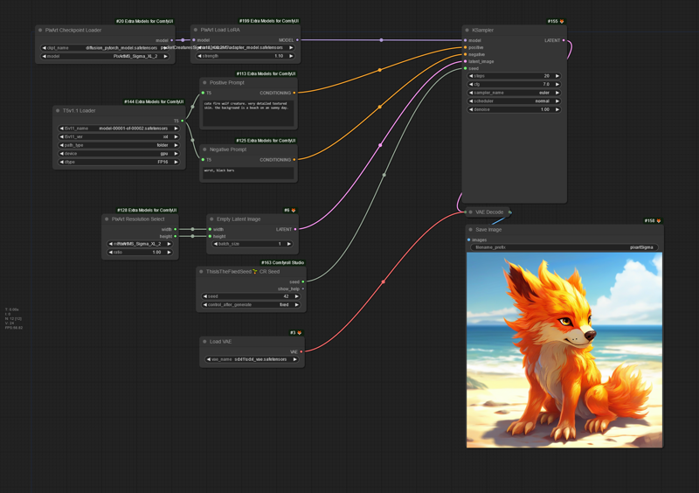Click the model output port on PixArt Checkpoint Loader
699x493 pixels.
(x=171, y=40)
